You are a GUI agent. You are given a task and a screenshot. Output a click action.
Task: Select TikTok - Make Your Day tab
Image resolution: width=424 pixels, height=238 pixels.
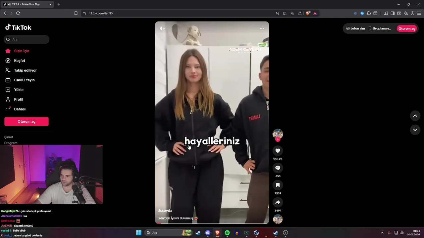coord(27,4)
